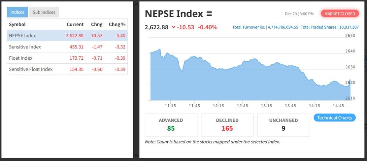This screenshot has width=367, height=161.
Task: Click the UNCHANGED count box
Action: (283, 125)
